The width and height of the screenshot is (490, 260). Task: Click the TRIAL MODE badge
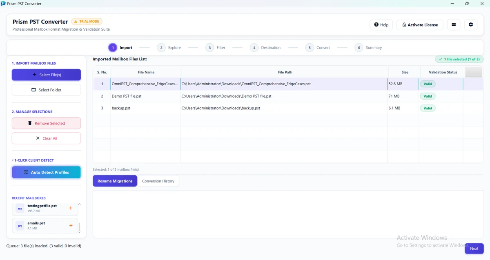point(87,22)
